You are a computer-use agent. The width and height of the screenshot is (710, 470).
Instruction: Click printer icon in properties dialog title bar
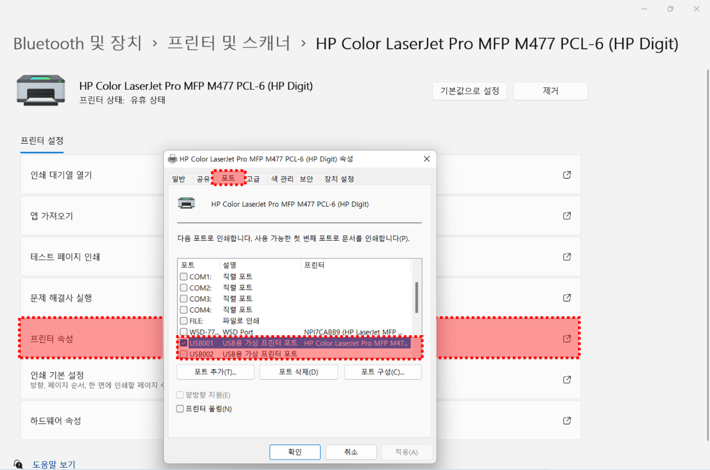pos(172,159)
